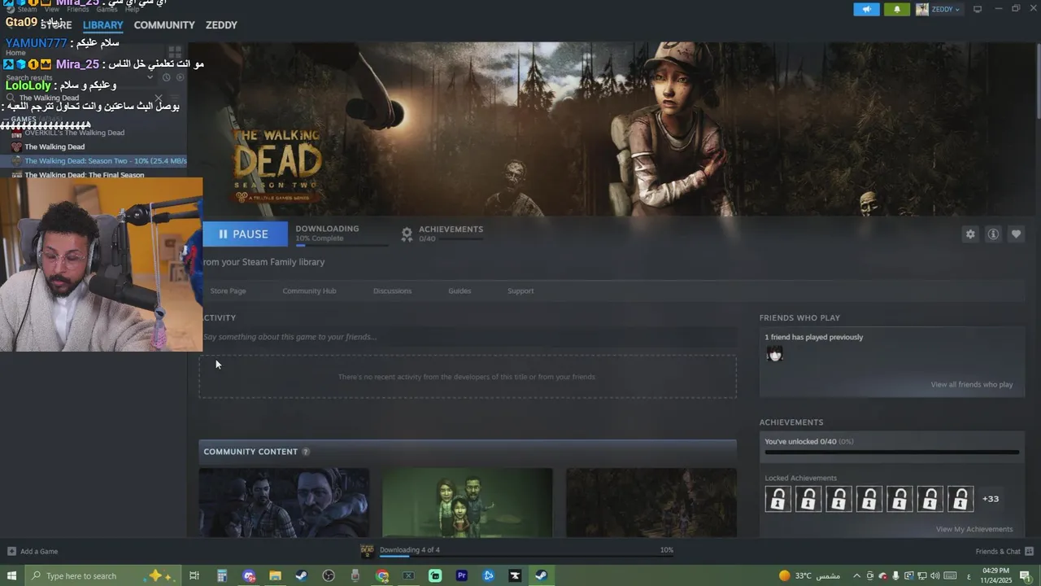Open the Steam news announcements megaphone
Viewport: 1041px width, 586px height.
click(866, 9)
